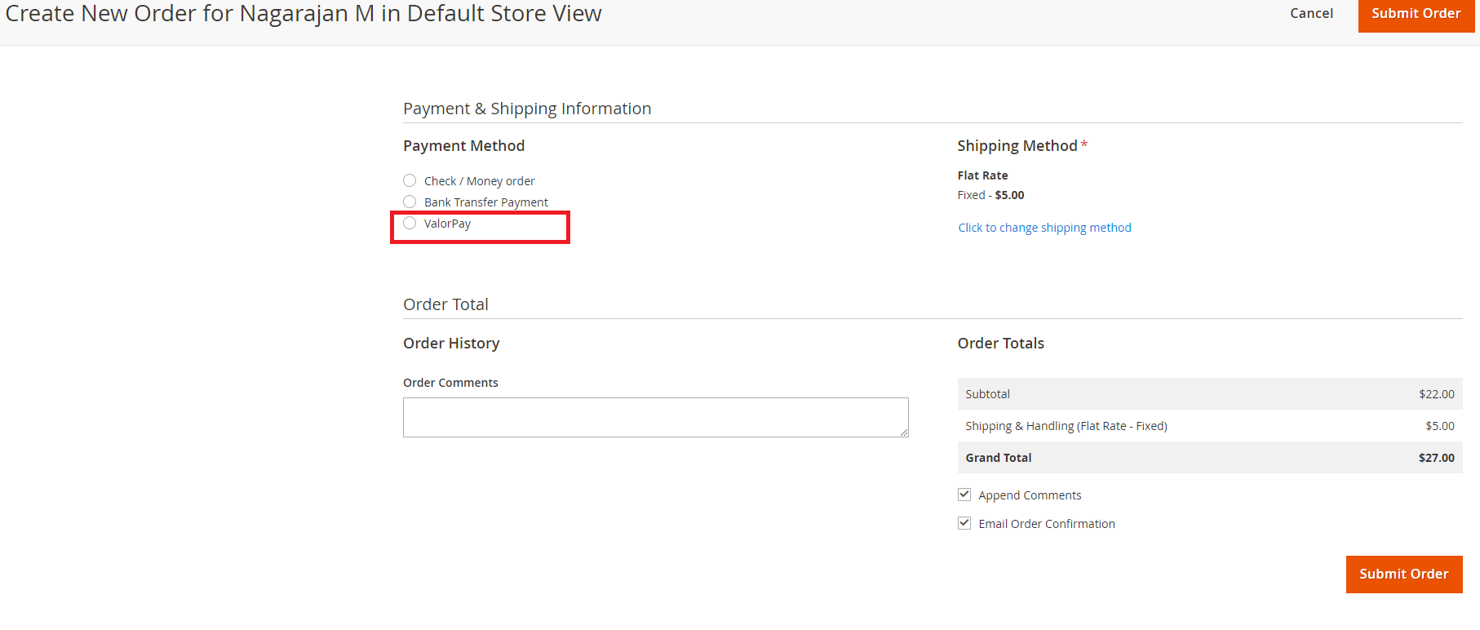Click the top Submit Order button
This screenshot has height=630, width=1480.
1416,14
